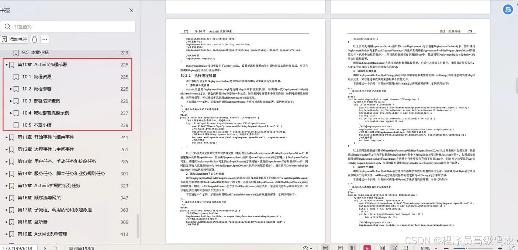The height and width of the screenshot is (250, 518).
Task: Jump to bookmark 10.5 本章小结
Action: tap(37, 125)
